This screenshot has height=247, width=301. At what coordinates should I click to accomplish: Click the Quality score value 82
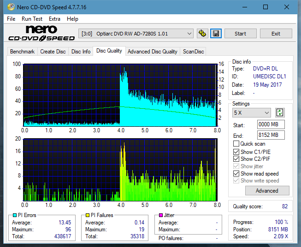tap(285, 206)
